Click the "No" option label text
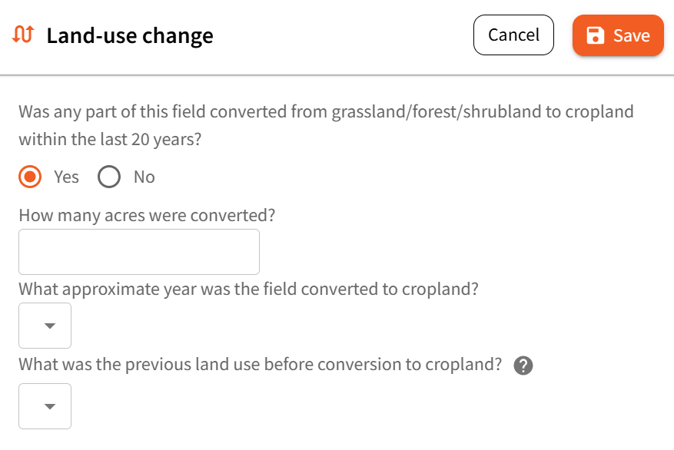 (x=144, y=177)
